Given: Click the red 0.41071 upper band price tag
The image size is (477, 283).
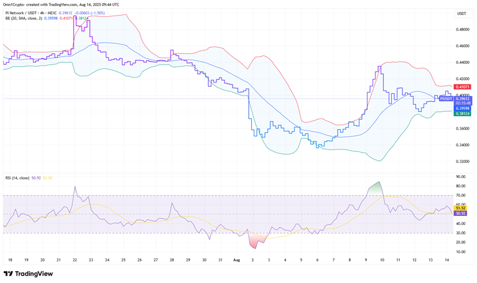Looking at the screenshot, I should click(463, 88).
